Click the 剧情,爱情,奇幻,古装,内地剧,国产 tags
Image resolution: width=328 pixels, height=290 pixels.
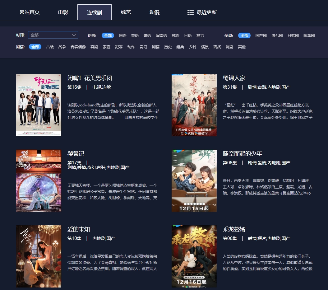point(98,167)
